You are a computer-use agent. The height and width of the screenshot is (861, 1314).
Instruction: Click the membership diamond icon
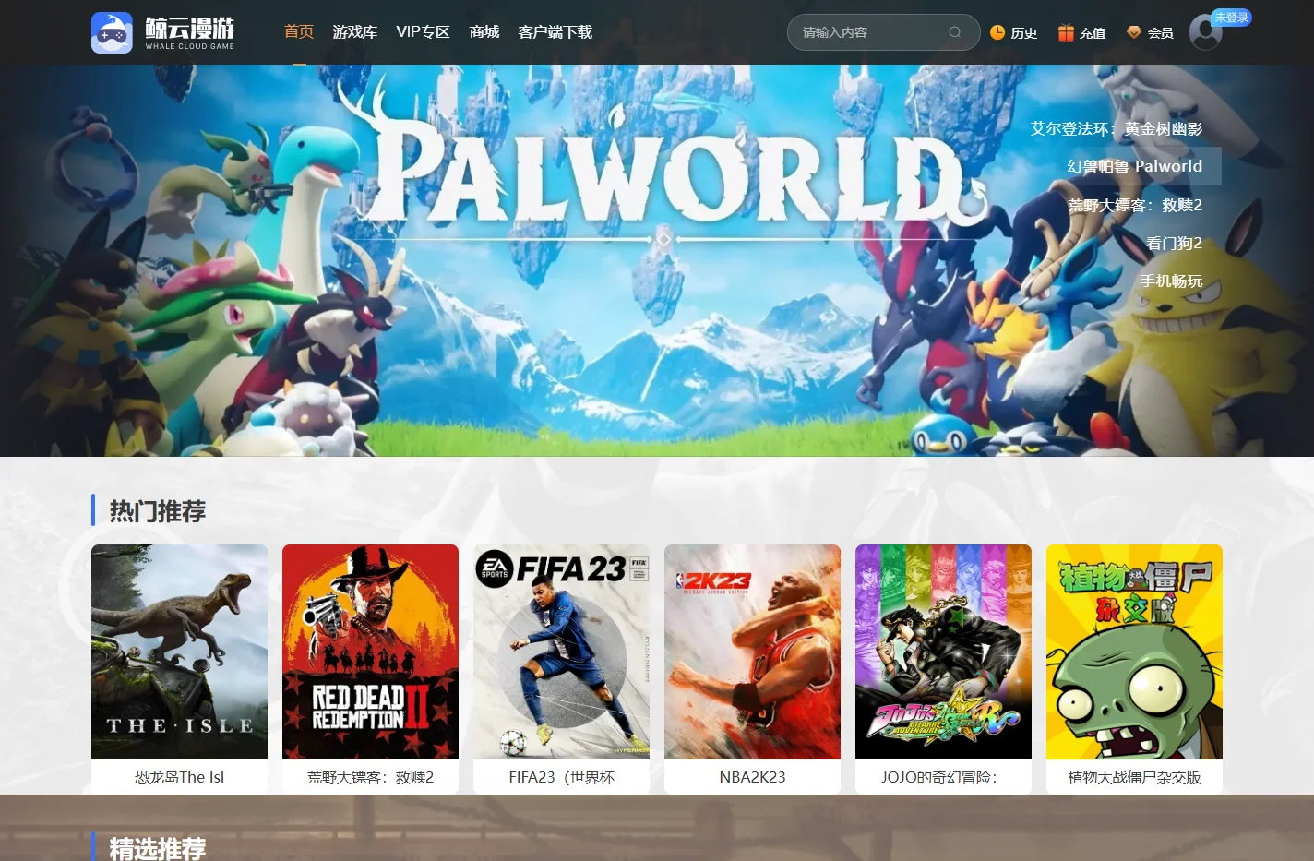[x=1134, y=32]
